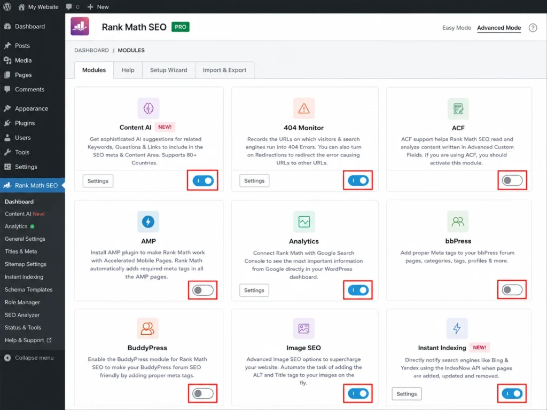The width and height of the screenshot is (547, 410).
Task: Click the Appearance brush icon in sidebar
Action: point(7,108)
